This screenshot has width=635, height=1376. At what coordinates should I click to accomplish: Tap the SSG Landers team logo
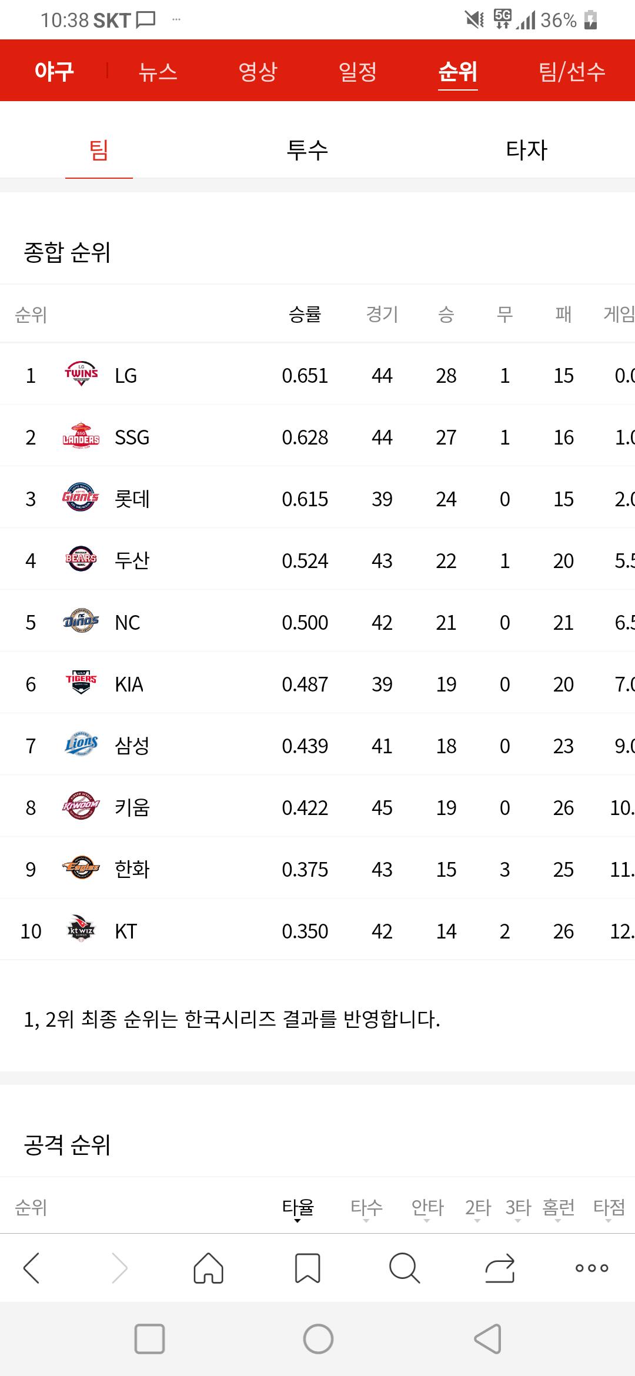[x=81, y=436]
